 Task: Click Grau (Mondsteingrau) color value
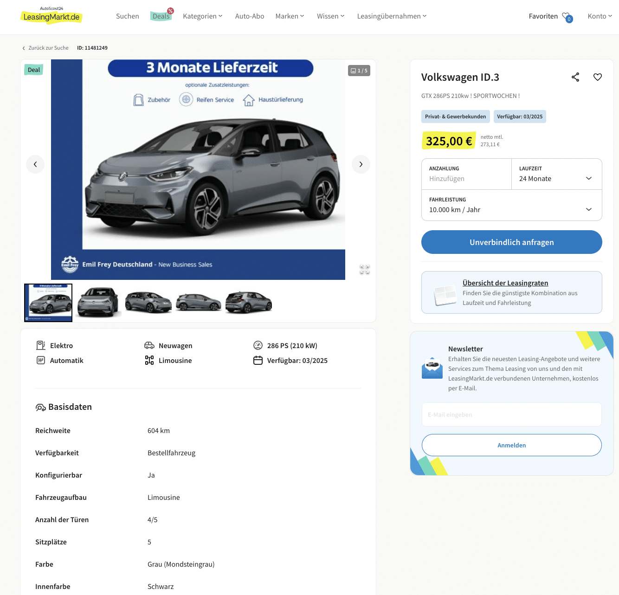[x=181, y=564]
